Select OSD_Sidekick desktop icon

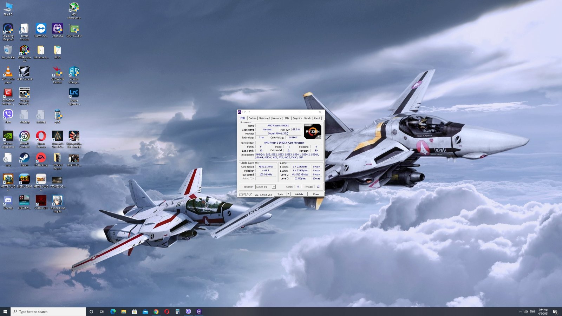24,73
